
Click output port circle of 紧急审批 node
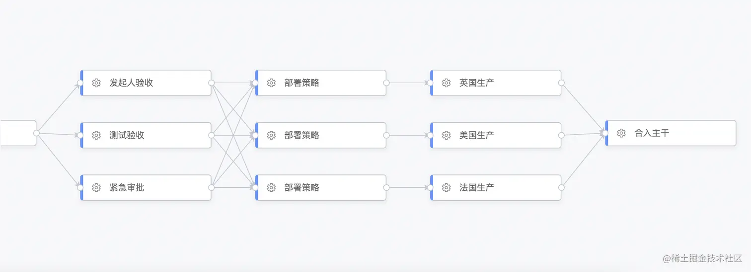pos(211,188)
